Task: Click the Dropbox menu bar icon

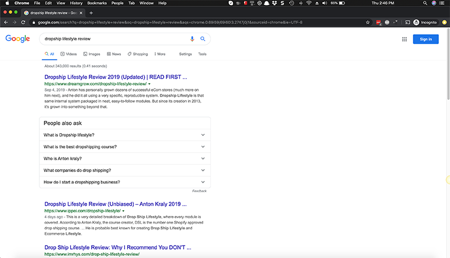Action: pyautogui.click(x=274, y=3)
